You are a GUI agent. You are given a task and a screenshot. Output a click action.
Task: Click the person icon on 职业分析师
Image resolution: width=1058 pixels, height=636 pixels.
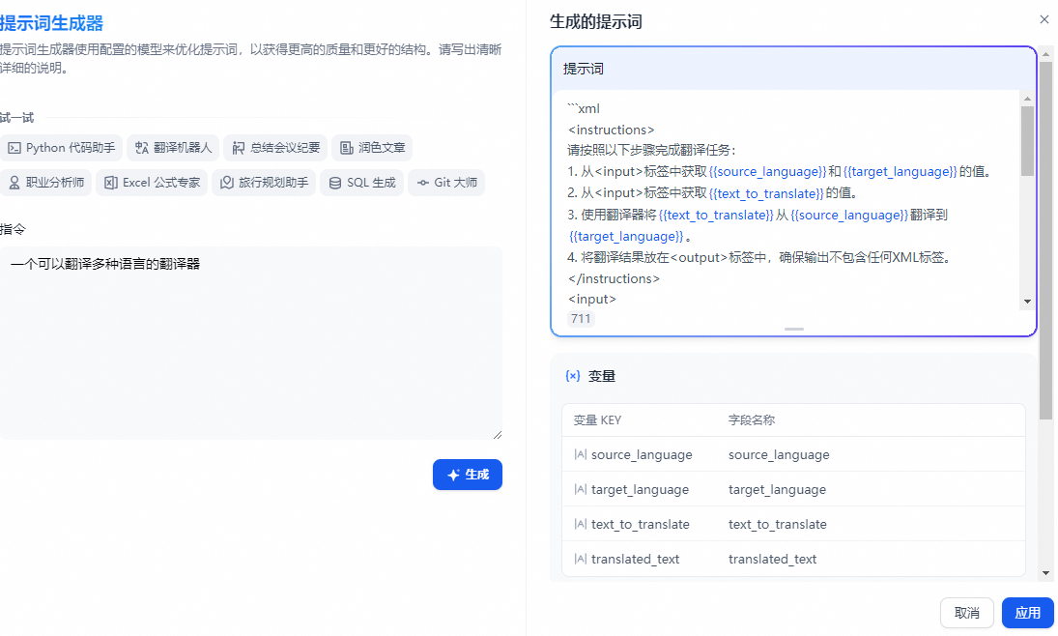coord(14,183)
